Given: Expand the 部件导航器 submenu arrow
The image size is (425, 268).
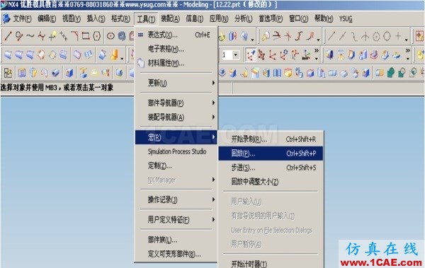Looking at the screenshot, I should pos(213,103).
